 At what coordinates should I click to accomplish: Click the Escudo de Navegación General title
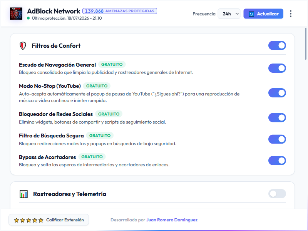57,65
